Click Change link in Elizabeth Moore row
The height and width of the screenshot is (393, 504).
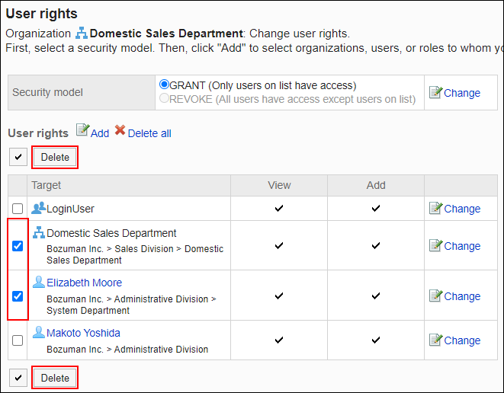click(x=462, y=296)
